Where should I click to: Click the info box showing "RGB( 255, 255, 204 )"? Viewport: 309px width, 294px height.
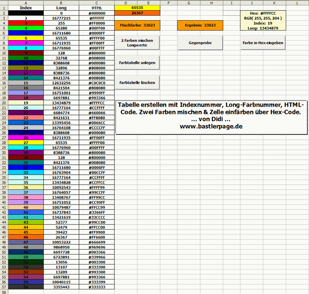(263, 21)
